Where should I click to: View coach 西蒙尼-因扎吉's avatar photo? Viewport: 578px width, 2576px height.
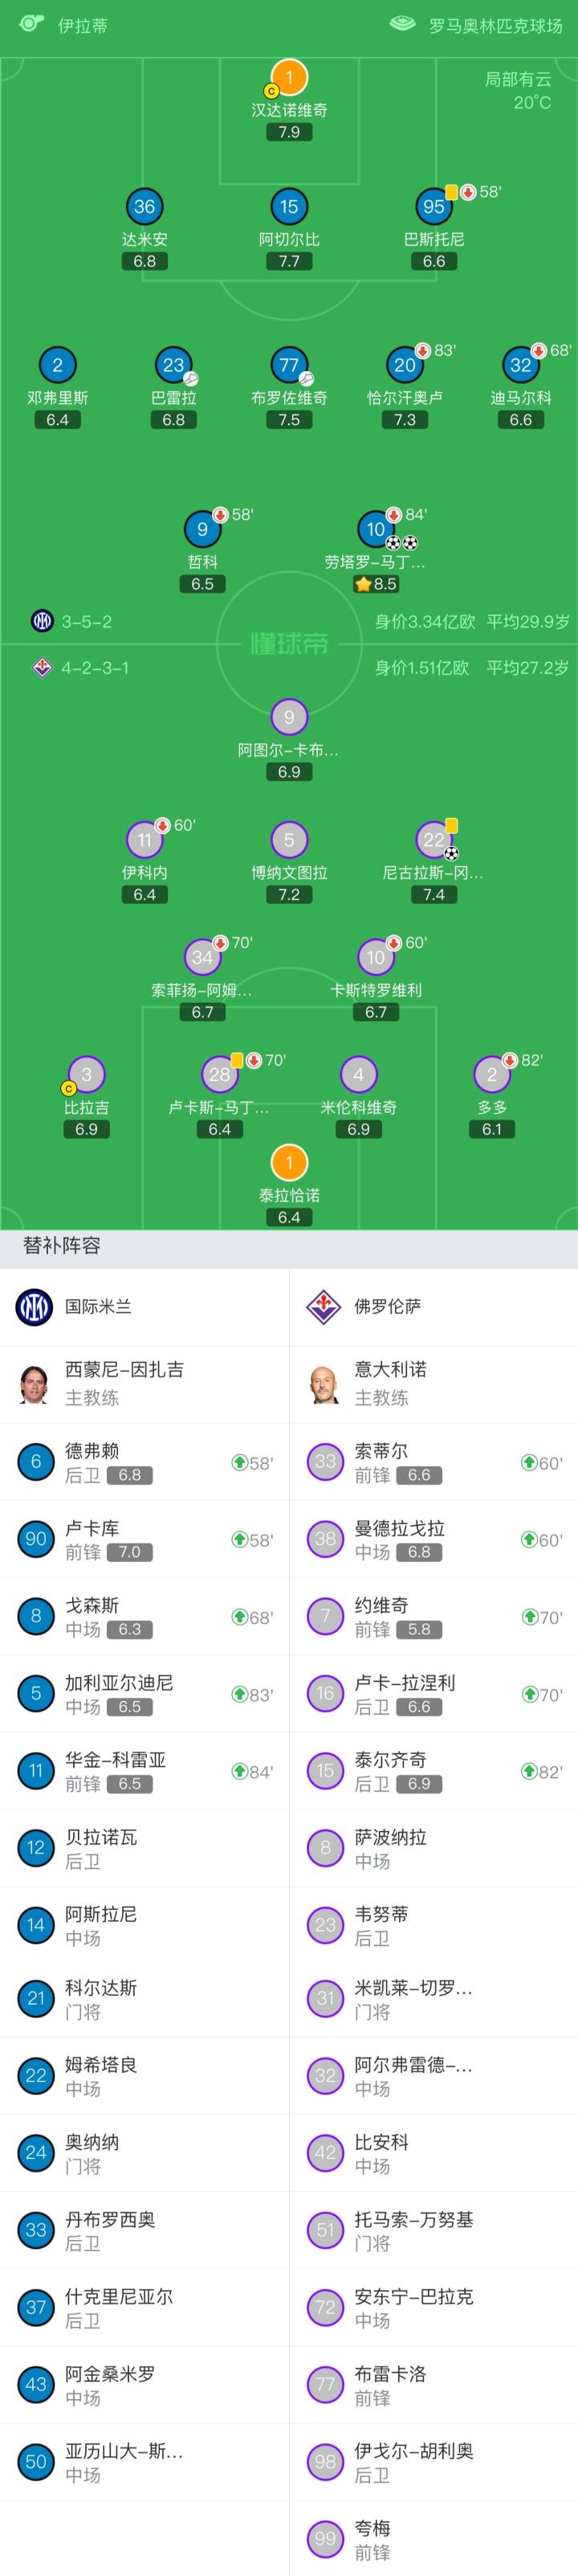pyautogui.click(x=34, y=1384)
